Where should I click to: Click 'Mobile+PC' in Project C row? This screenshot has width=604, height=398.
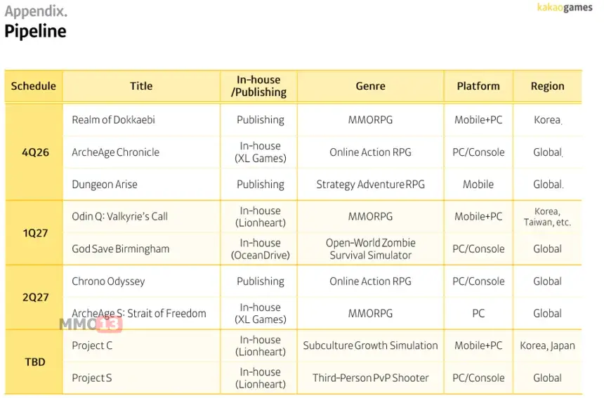(478, 345)
